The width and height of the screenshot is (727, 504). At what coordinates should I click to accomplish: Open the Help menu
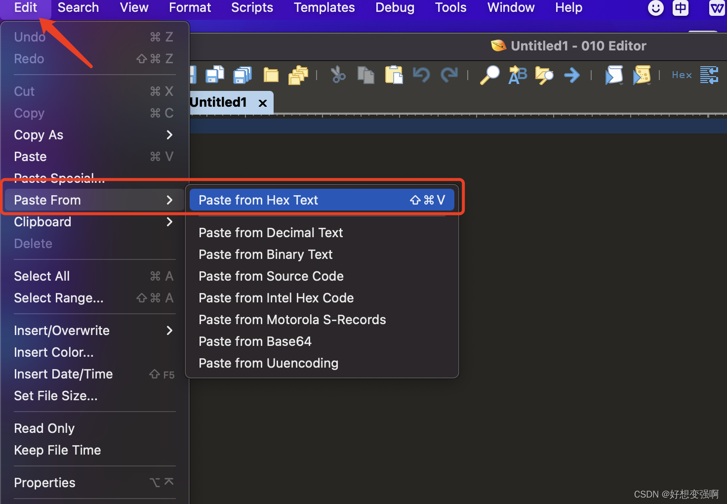568,7
